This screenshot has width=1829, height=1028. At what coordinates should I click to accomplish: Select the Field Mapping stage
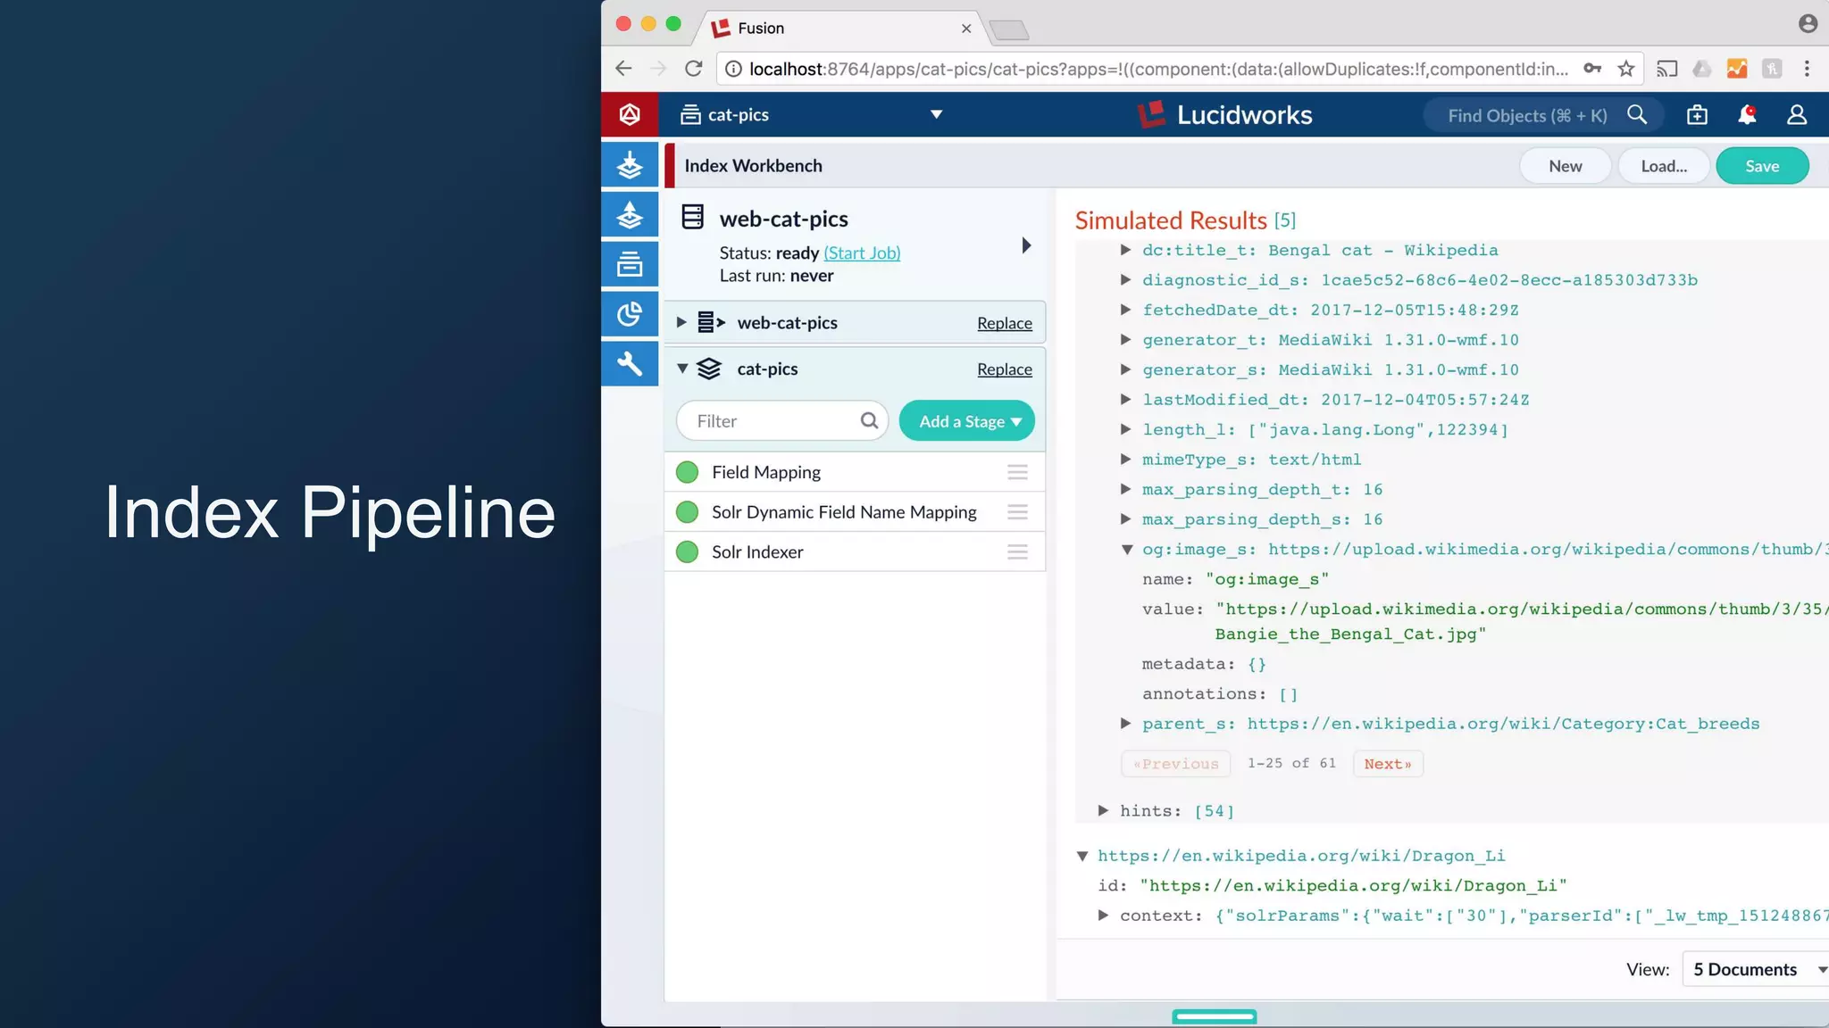pos(855,472)
